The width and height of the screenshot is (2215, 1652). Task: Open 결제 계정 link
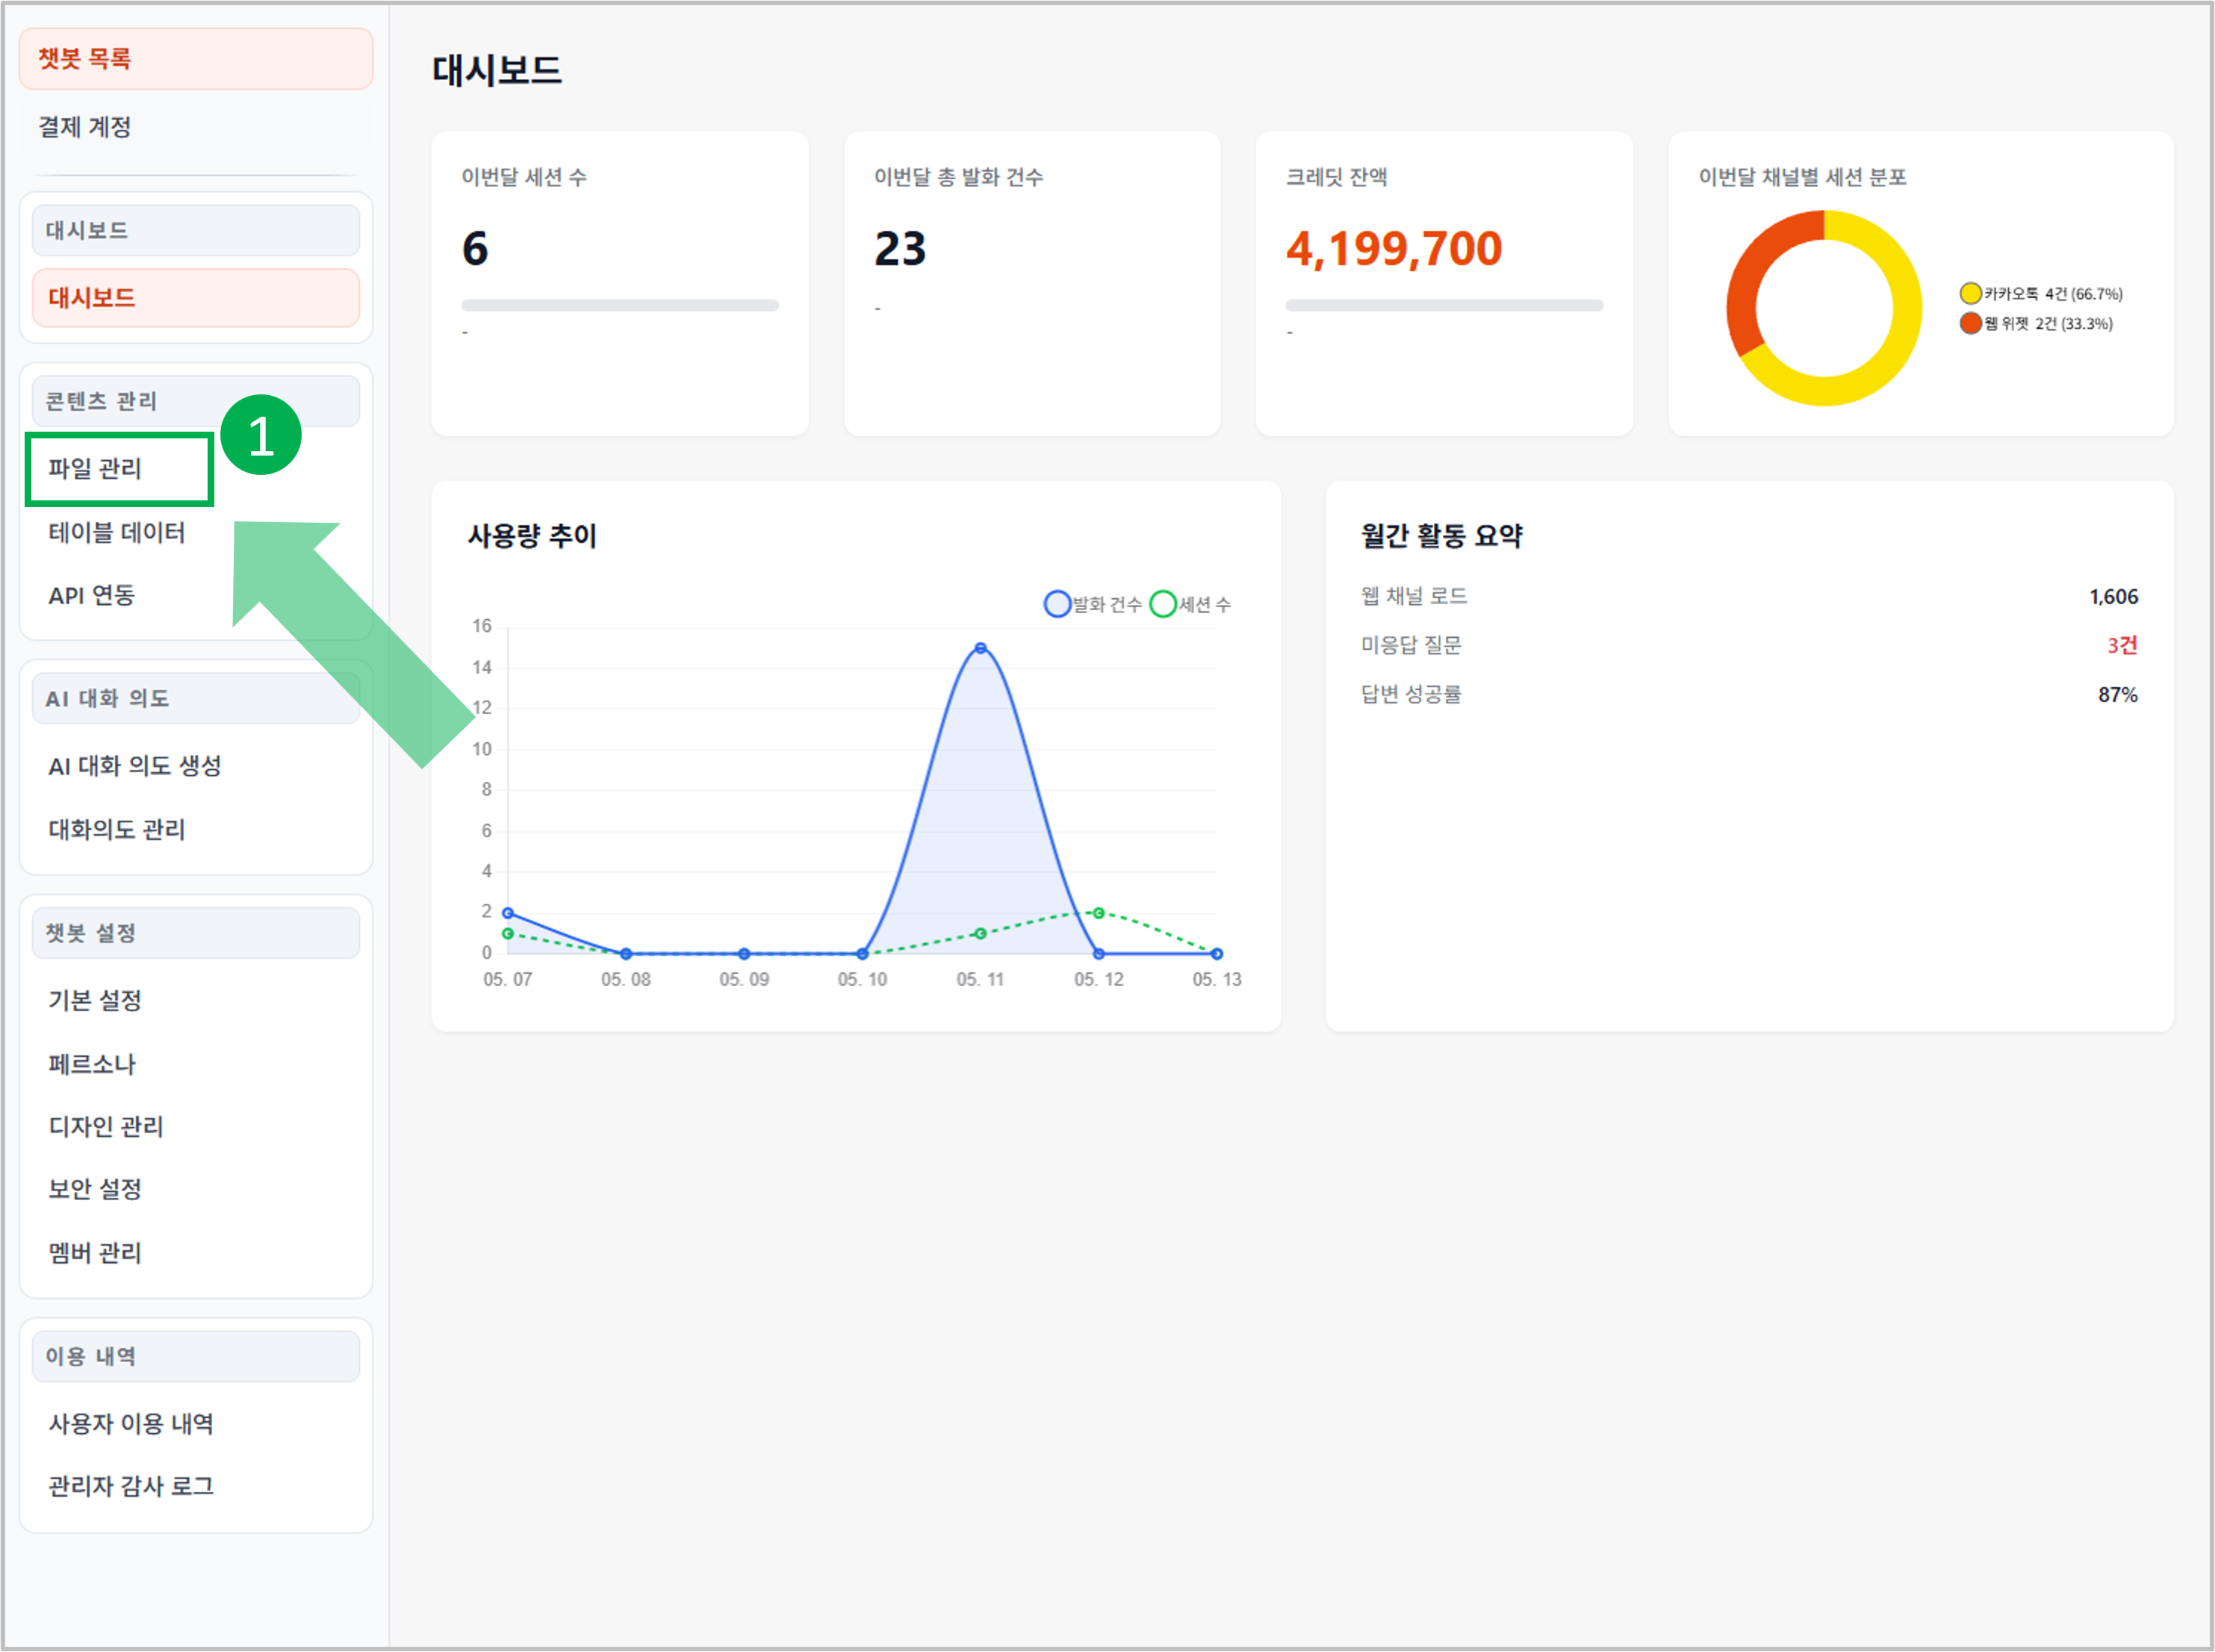click(84, 127)
